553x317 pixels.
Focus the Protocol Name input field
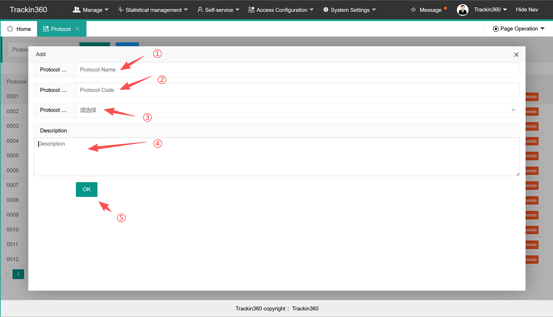(x=297, y=70)
